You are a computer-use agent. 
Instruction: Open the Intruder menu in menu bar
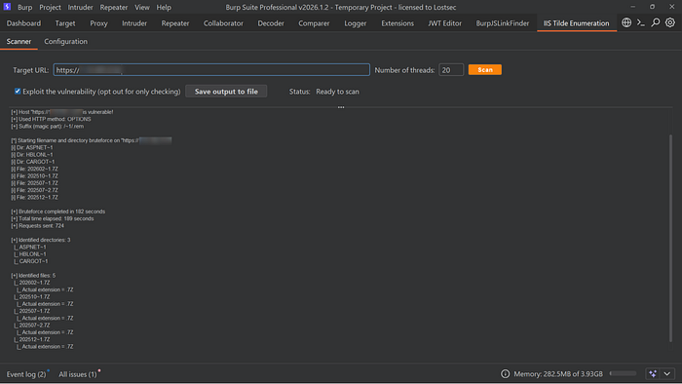(81, 7)
